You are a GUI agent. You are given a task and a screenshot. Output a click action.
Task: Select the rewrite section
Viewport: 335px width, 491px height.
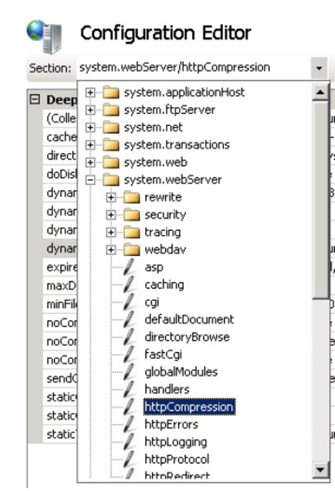[x=163, y=197]
